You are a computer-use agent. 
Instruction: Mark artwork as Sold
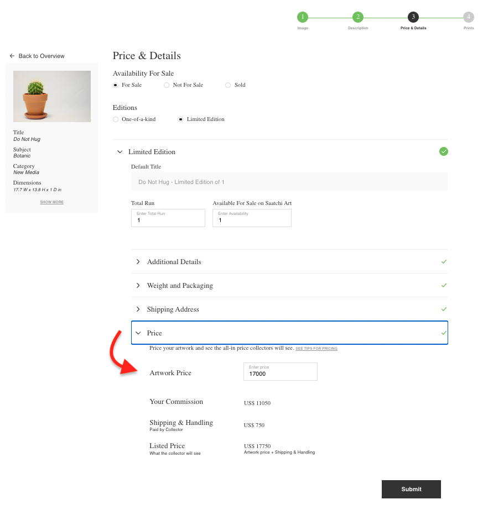click(x=228, y=85)
